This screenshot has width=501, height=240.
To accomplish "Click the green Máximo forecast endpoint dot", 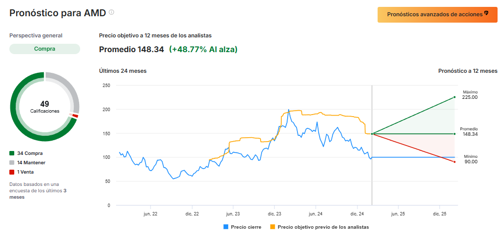I will click(454, 97).
